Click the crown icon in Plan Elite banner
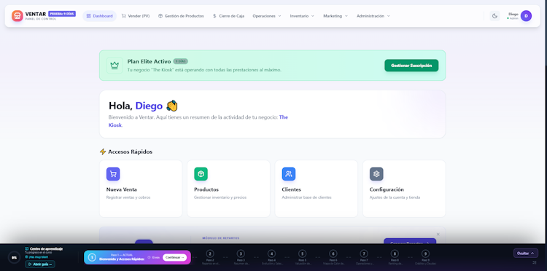 [x=115, y=65]
